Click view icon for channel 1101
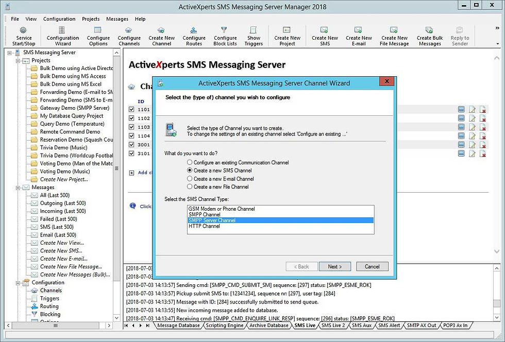 coord(461,110)
